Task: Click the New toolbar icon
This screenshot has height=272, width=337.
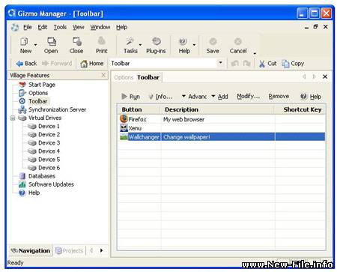Action: click(x=24, y=41)
